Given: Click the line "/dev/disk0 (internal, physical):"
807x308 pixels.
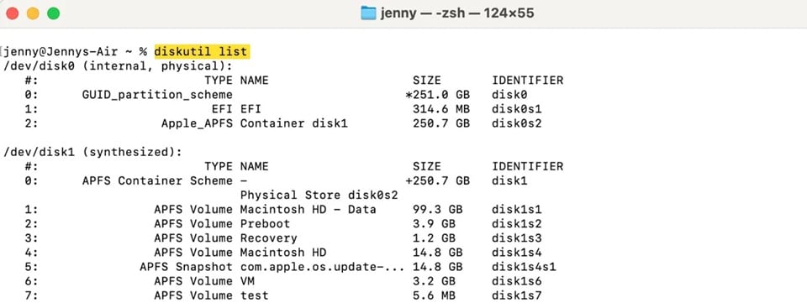Looking at the screenshot, I should [x=118, y=66].
